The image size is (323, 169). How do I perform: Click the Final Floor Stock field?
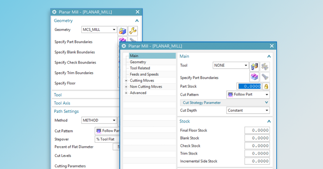click(x=257, y=130)
